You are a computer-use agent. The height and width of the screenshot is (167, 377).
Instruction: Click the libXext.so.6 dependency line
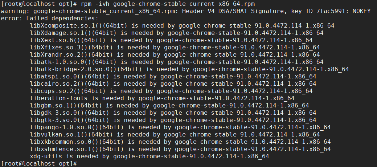(171, 40)
